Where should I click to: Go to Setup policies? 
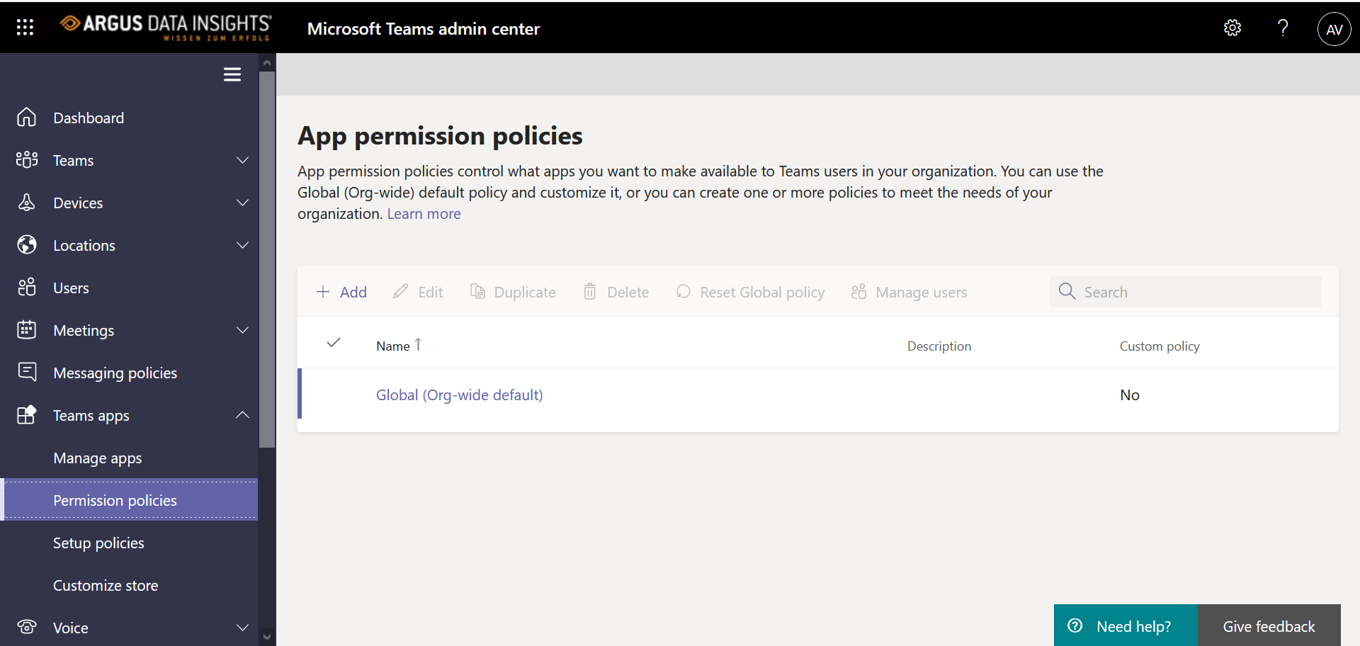98,543
